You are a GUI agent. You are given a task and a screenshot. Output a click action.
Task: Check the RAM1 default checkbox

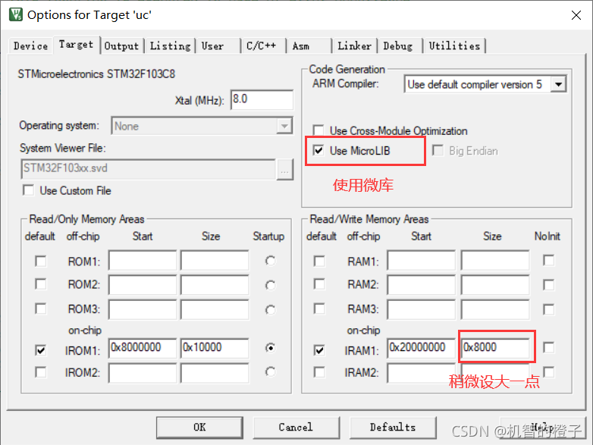319,261
